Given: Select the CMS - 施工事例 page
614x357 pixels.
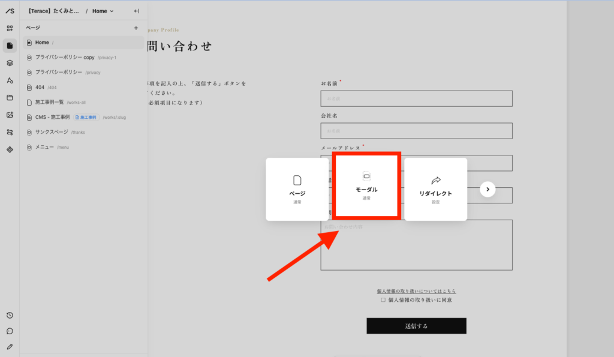Looking at the screenshot, I should tap(53, 117).
